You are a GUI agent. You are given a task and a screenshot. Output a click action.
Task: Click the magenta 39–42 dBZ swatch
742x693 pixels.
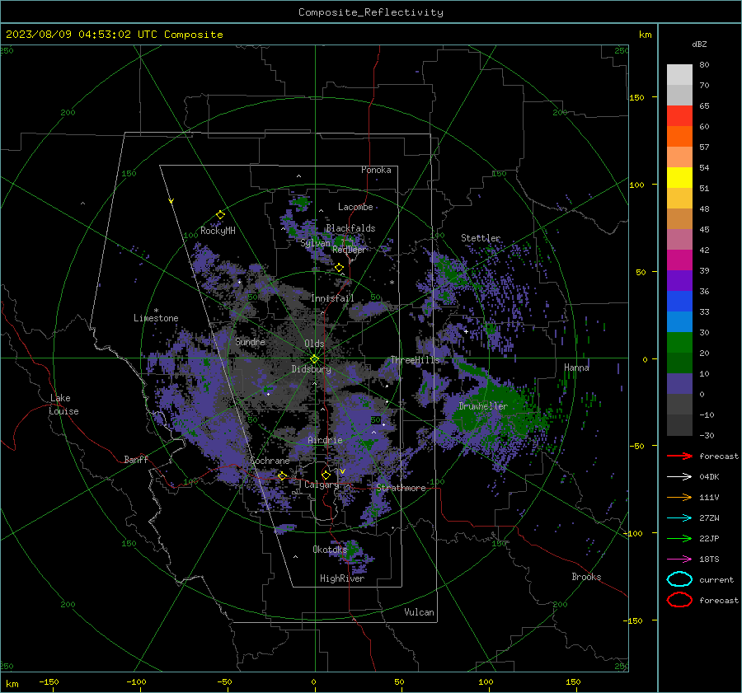coord(679,260)
